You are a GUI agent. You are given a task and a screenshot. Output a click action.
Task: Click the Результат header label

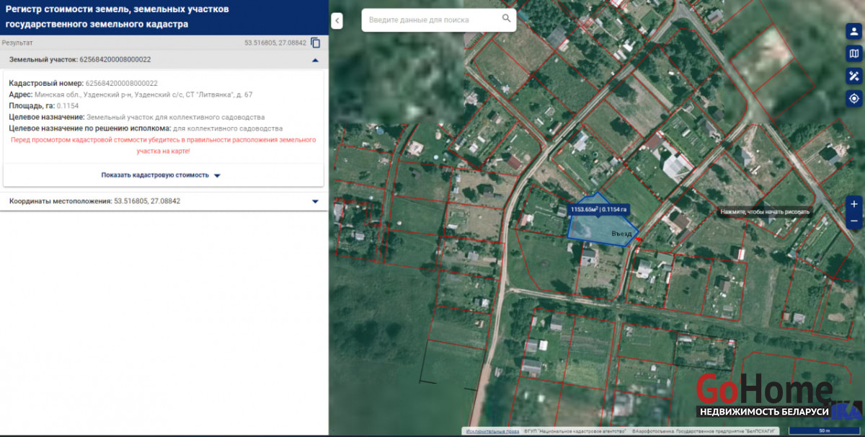(x=17, y=43)
